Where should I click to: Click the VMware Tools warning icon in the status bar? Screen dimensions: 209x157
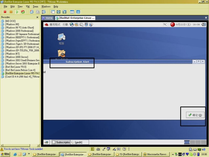click(x=2, y=149)
